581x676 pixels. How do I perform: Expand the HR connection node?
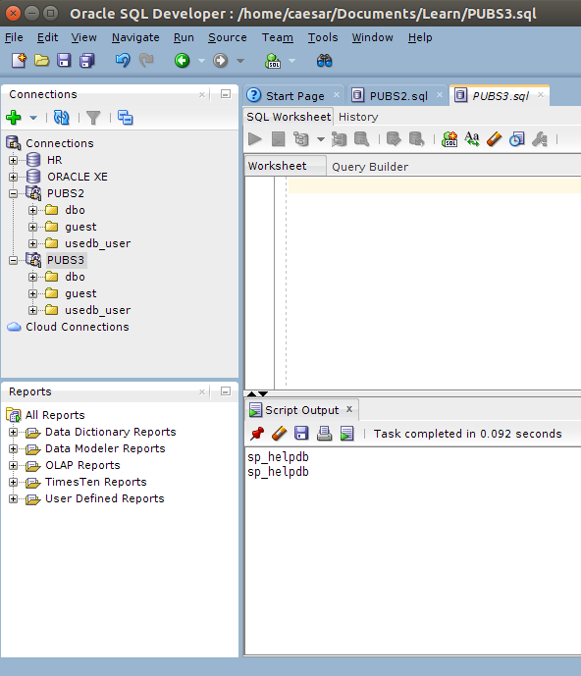click(x=14, y=160)
